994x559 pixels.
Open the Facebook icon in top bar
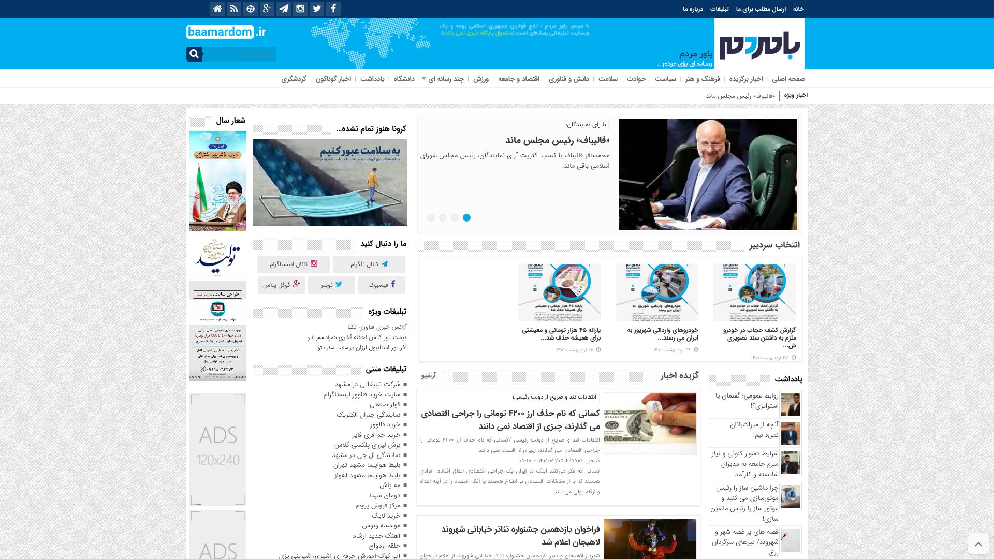pyautogui.click(x=333, y=8)
